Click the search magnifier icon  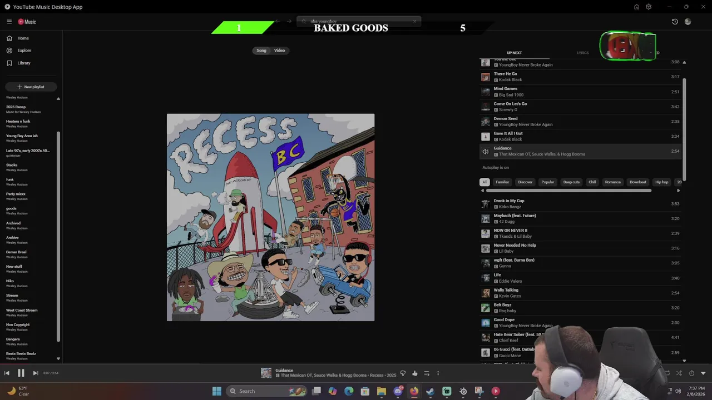point(304,22)
